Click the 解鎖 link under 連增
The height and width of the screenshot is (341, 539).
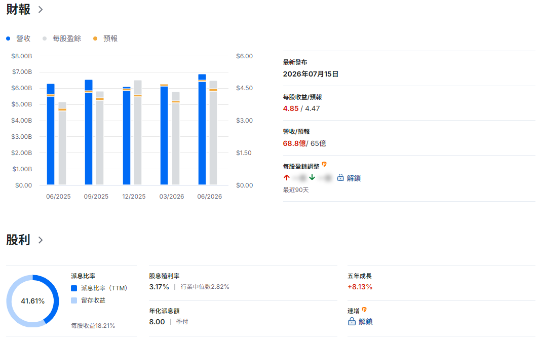pos(365,322)
